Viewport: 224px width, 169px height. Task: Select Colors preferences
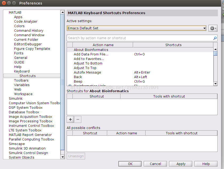point(19,26)
